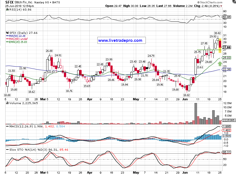Click the 60.86 RSI value box

click(x=227, y=17)
